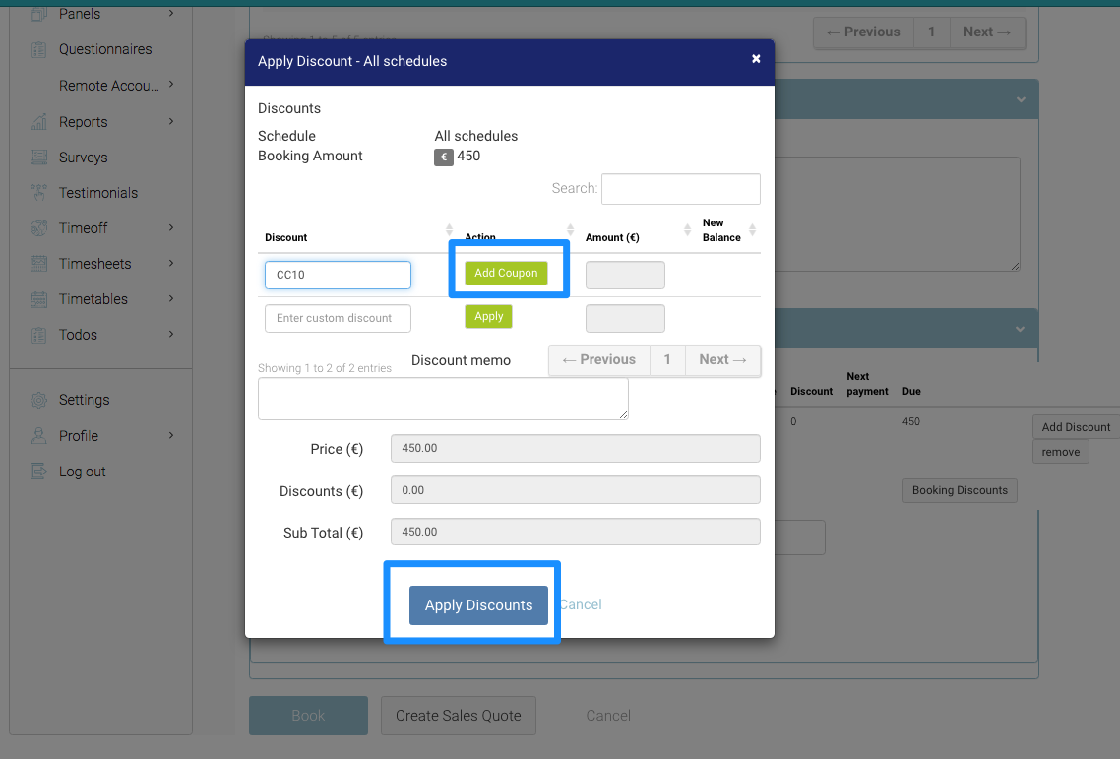Click the Log out icon
Image resolution: width=1120 pixels, height=759 pixels.
[x=38, y=472]
